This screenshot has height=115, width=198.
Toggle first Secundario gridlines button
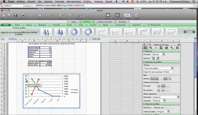(159, 90)
